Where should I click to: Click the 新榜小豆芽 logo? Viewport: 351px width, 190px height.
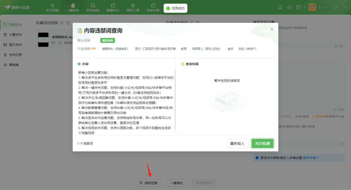(x=17, y=7)
